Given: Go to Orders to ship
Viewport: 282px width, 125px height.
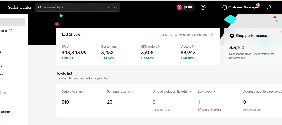Looking at the screenshot, I should [73, 92].
